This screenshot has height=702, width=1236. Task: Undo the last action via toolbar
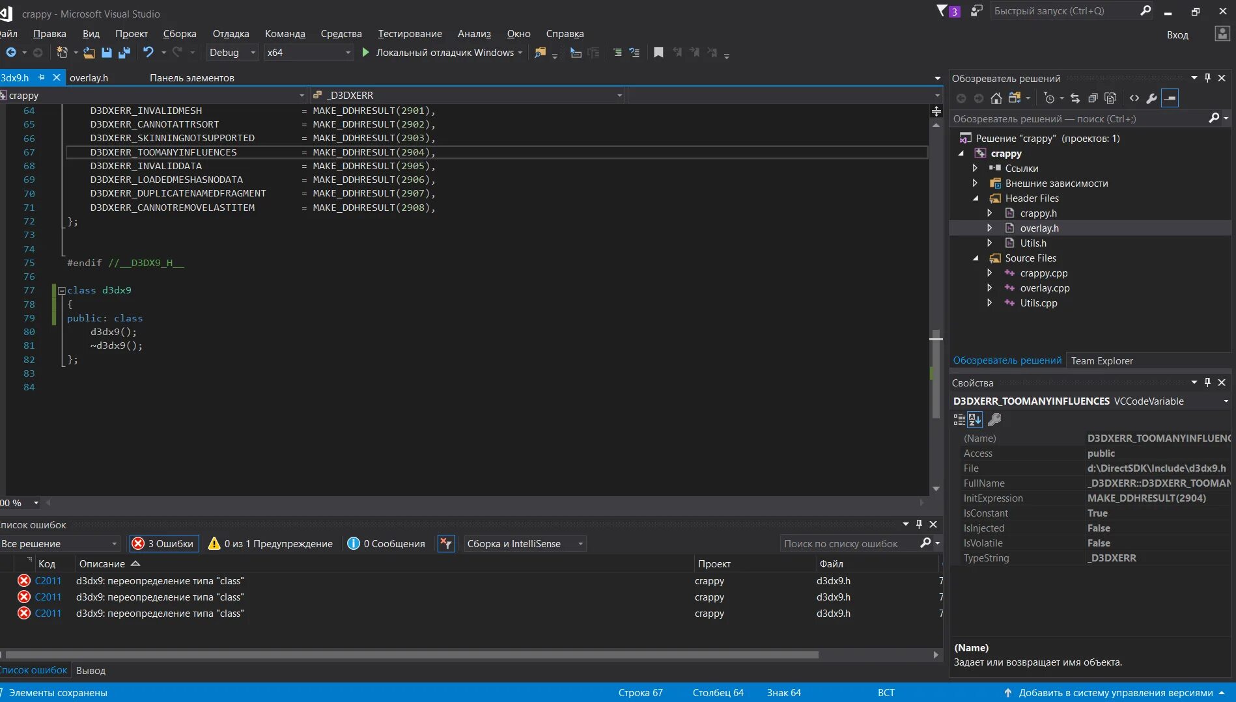tap(148, 52)
